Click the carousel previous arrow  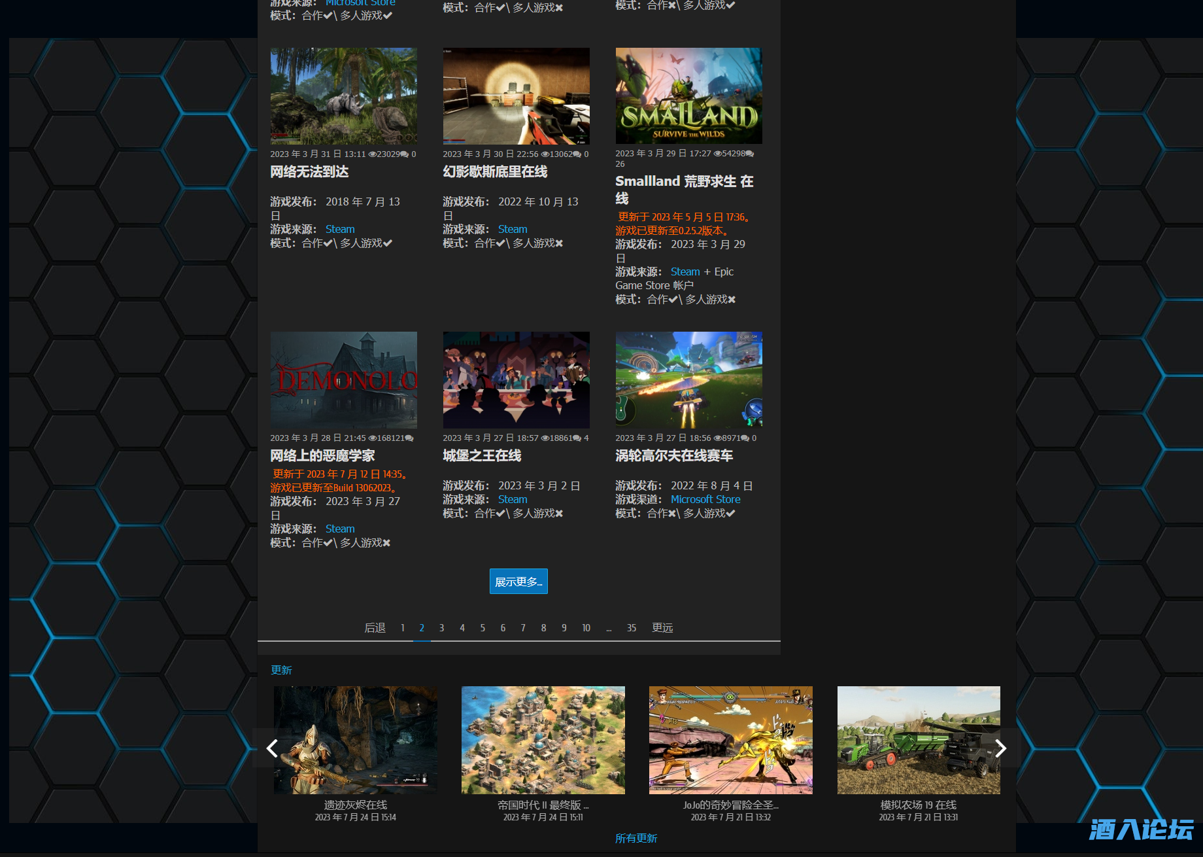tap(273, 748)
